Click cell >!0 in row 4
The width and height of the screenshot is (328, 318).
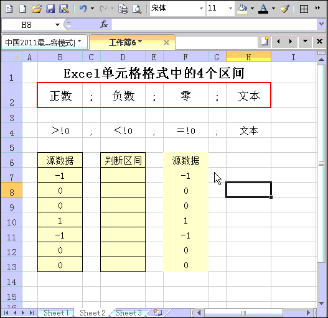(x=60, y=130)
